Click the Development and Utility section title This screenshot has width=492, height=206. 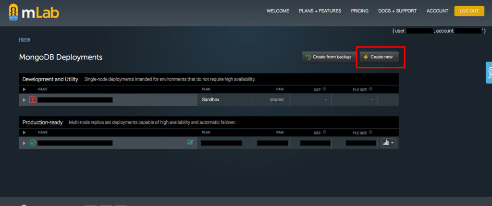(50, 79)
